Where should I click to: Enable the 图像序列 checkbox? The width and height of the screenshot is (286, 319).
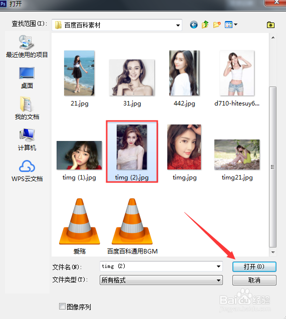[62, 306]
